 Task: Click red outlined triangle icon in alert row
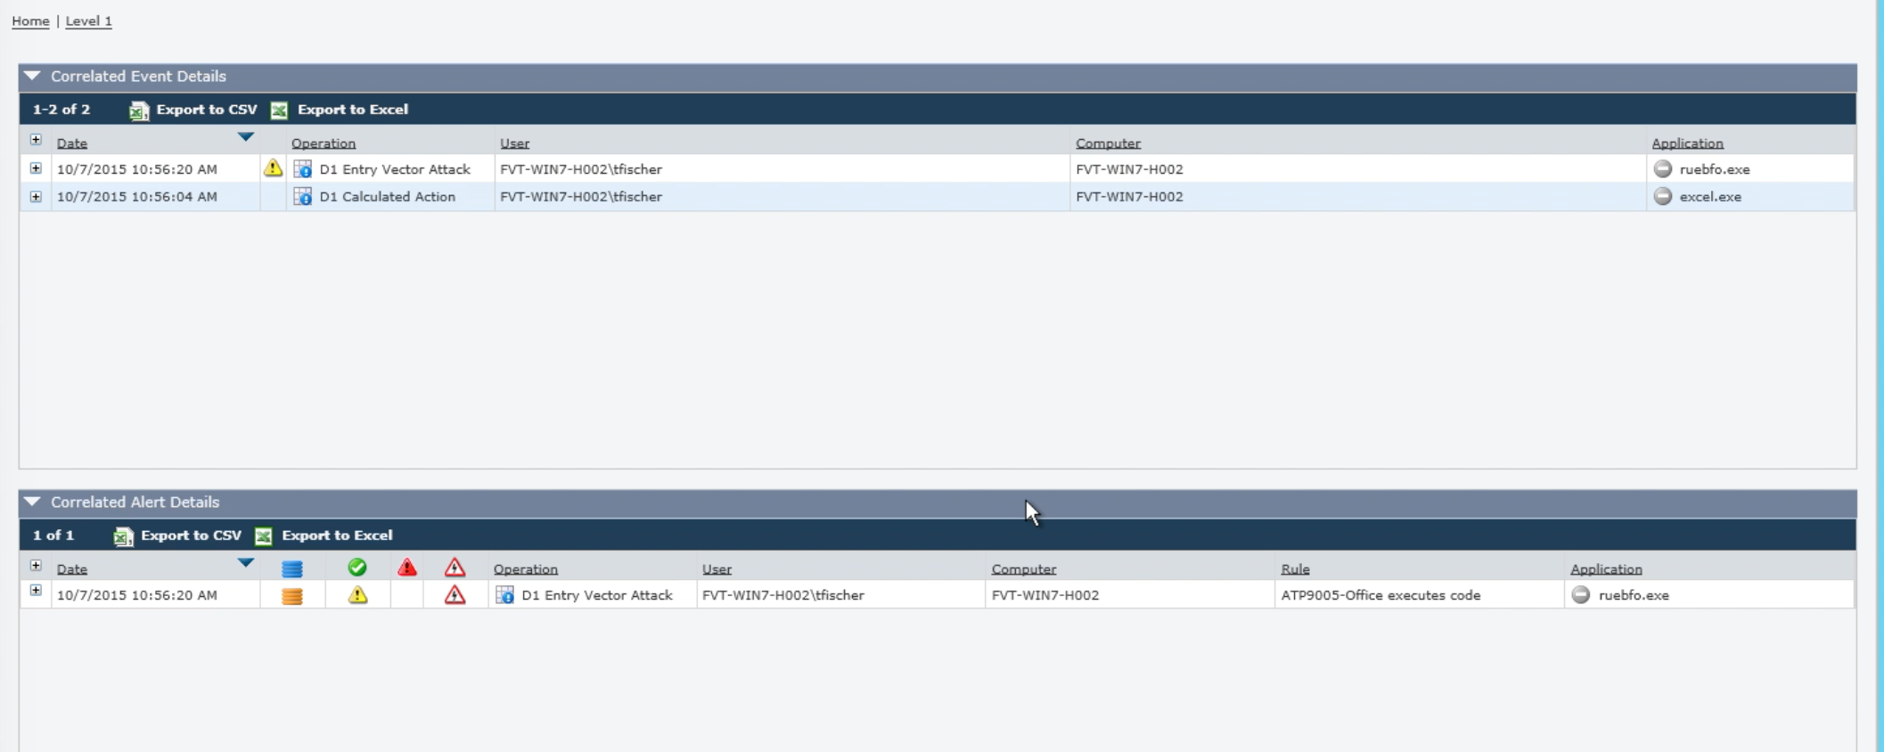click(x=455, y=595)
